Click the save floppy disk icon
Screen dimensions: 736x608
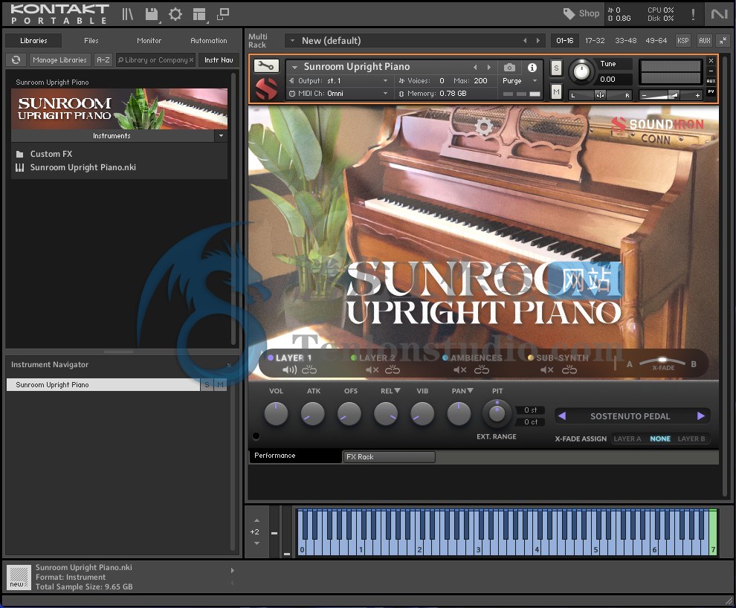tap(152, 14)
